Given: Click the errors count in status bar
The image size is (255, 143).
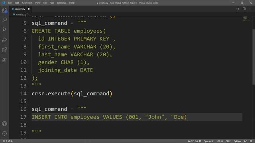Looking at the screenshot, I should pos(5,141).
